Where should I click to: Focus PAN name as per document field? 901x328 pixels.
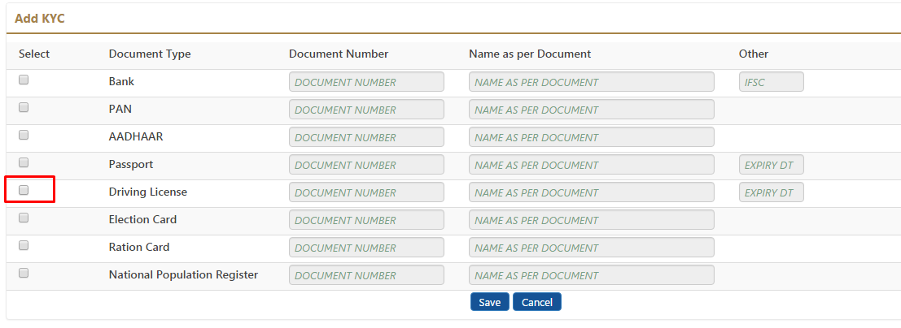(591, 110)
